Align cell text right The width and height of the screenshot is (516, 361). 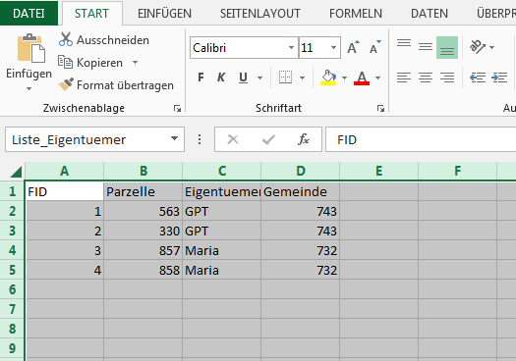coord(447,77)
